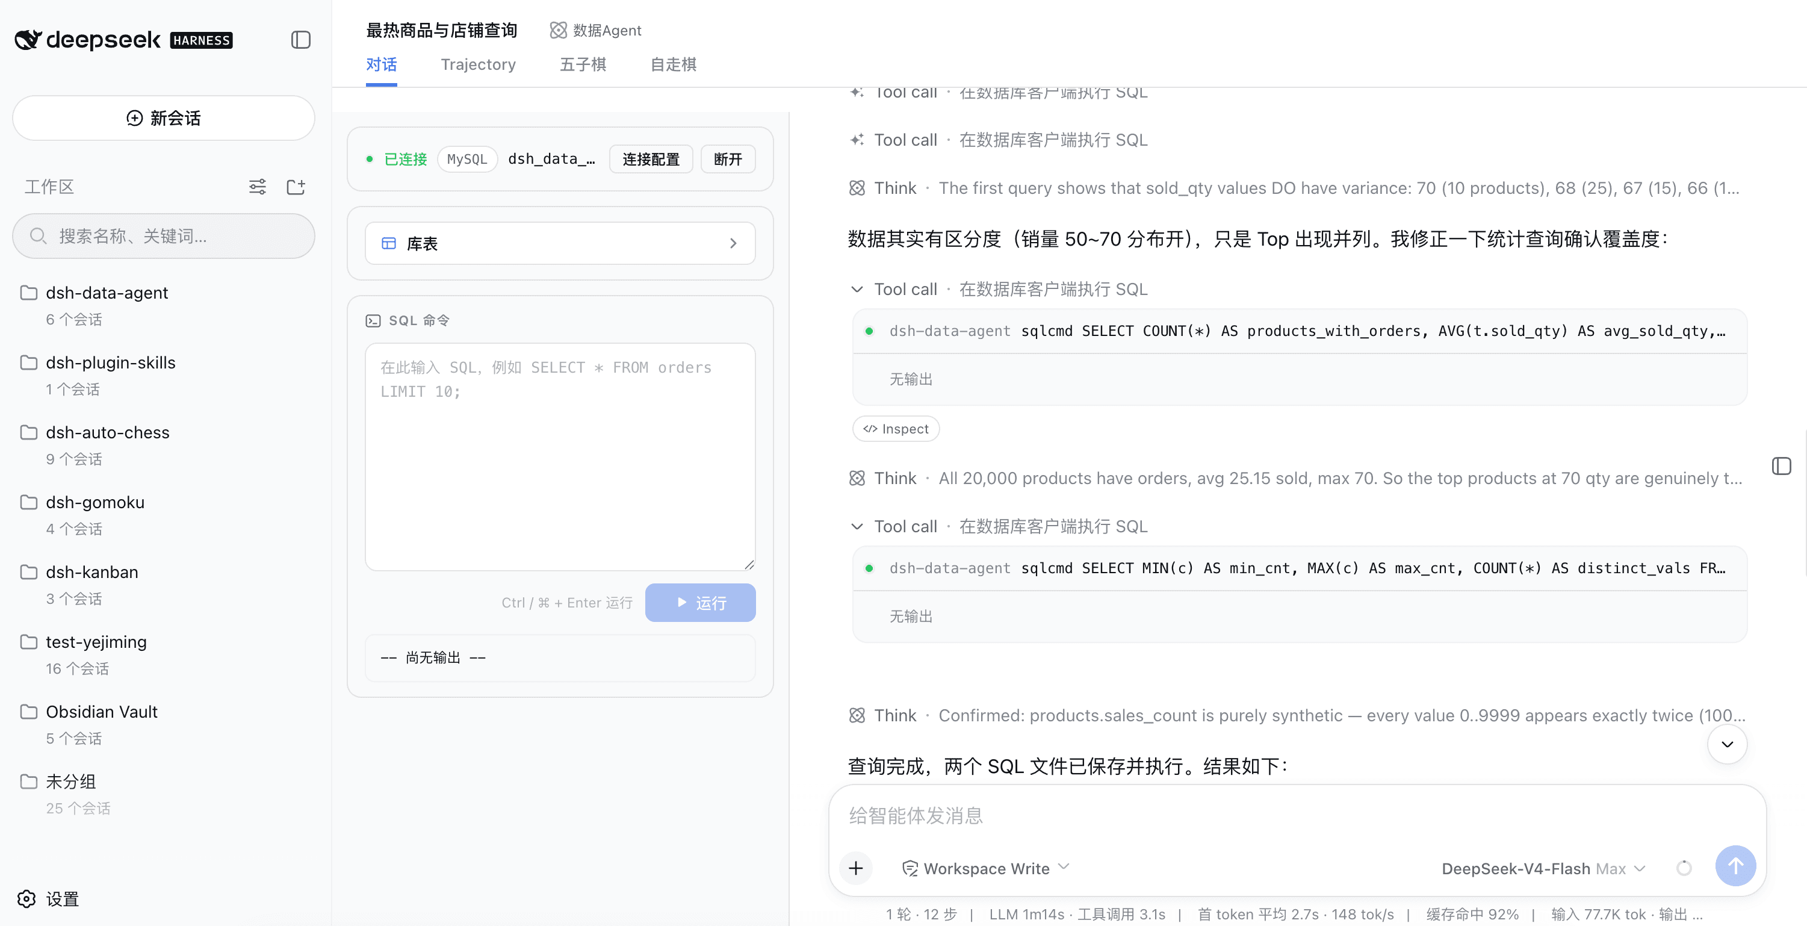1807x926 pixels.
Task: Click the 最热商品与店铺查询 title
Action: point(441,30)
